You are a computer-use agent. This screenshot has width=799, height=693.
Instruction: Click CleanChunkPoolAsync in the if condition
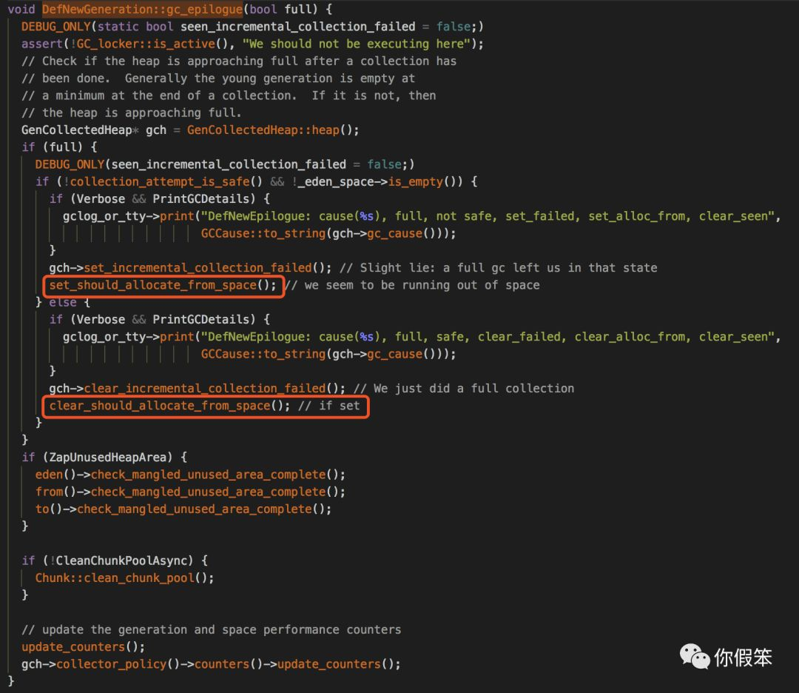121,561
